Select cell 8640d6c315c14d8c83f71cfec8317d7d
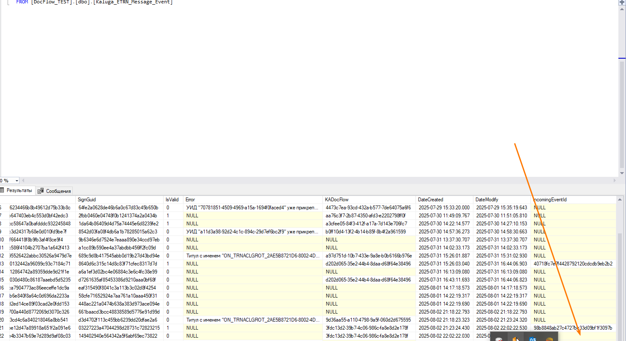 tap(120, 264)
